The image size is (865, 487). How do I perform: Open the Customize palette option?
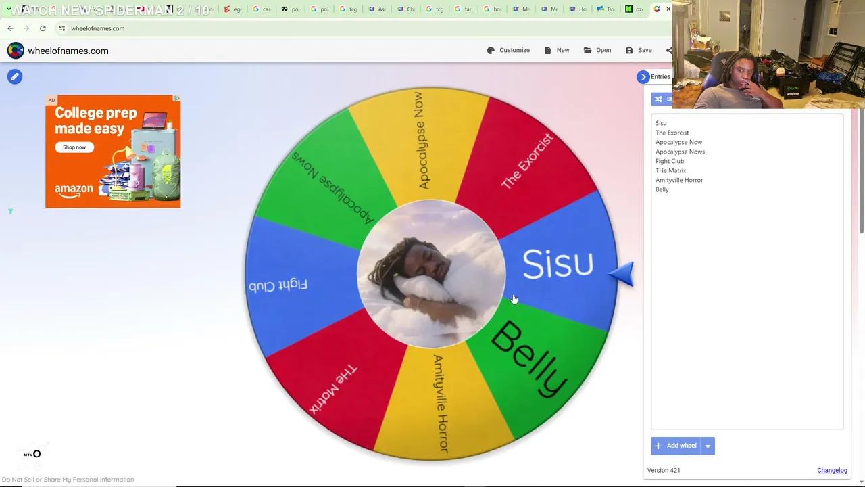tap(508, 50)
